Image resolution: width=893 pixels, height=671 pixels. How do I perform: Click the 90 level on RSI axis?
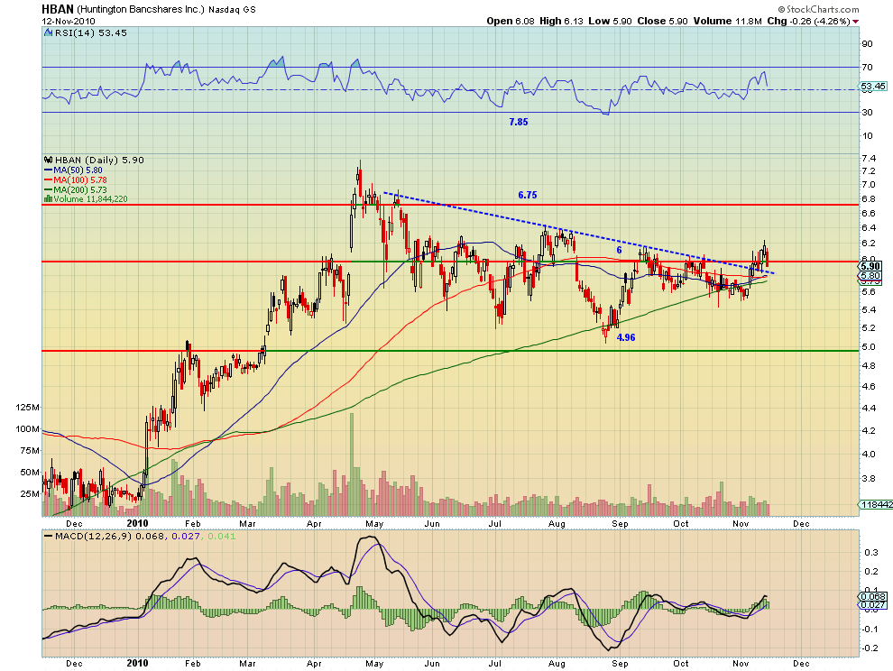tap(867, 44)
